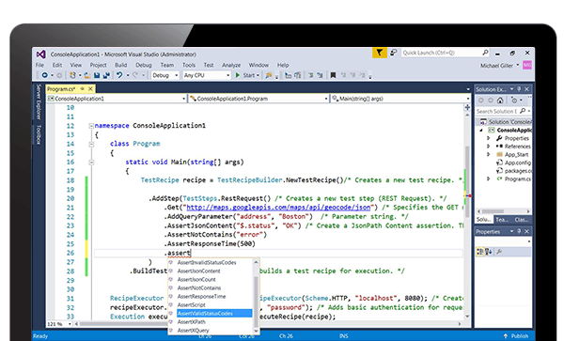Click the Undo arrow icon

point(119,75)
